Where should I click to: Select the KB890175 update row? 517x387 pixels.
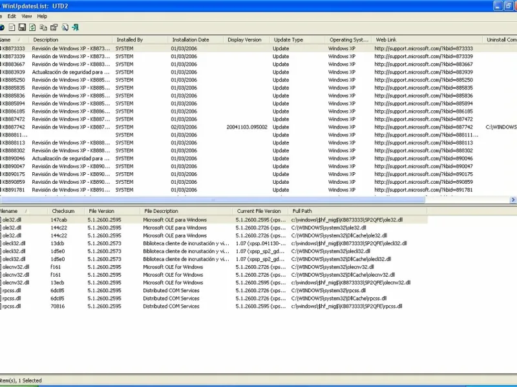click(258, 174)
